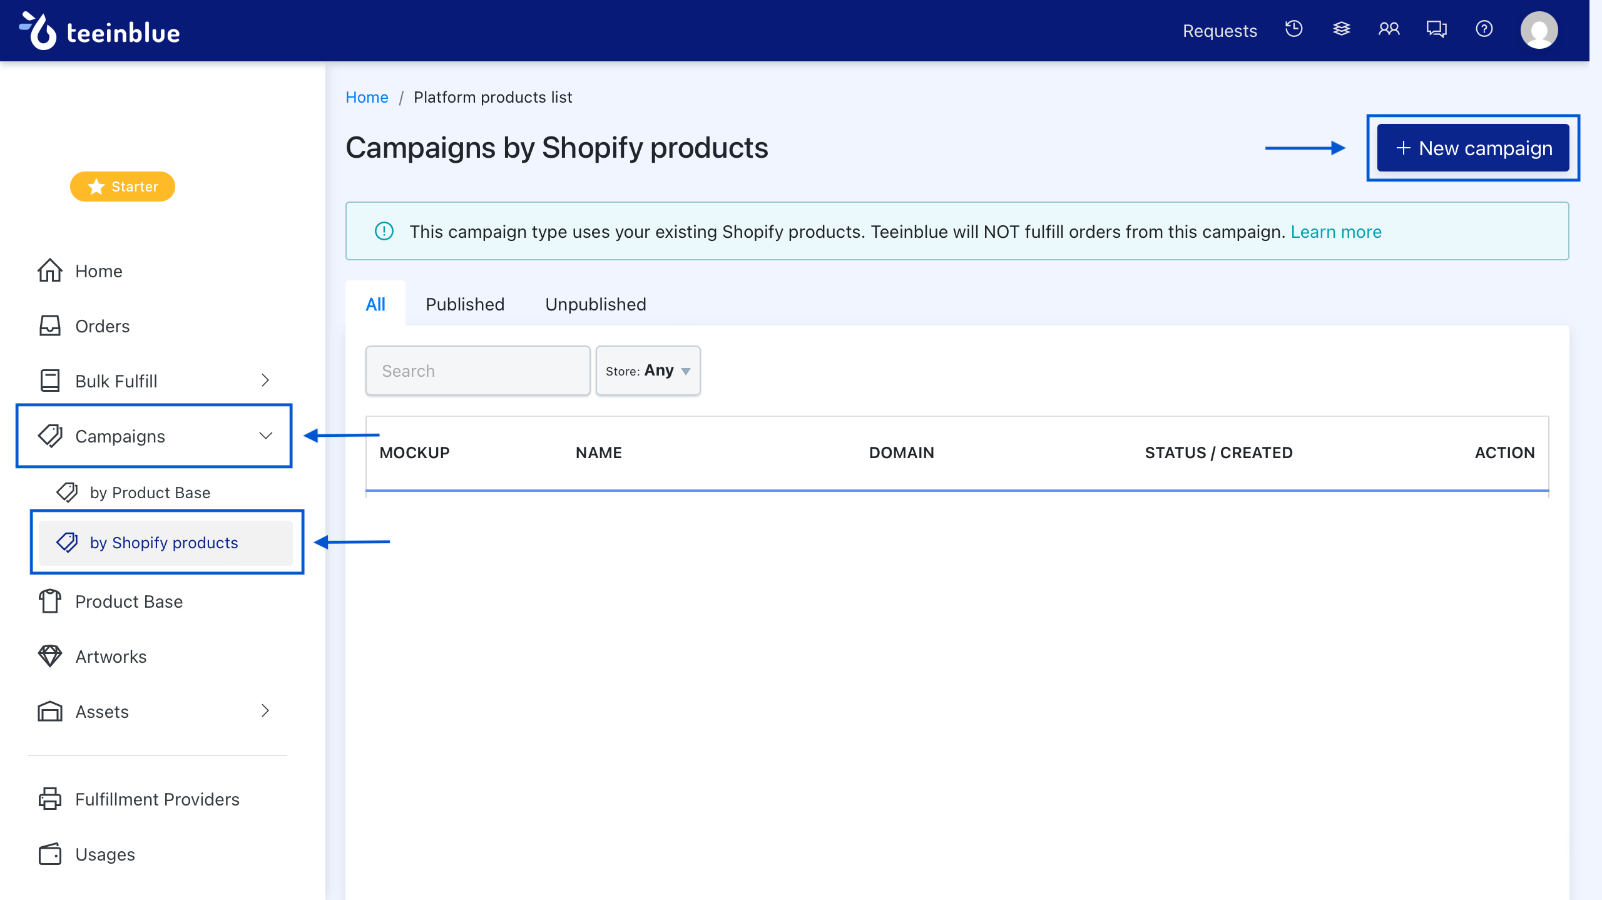Expand the Bulk Fulfill submenu chevron

click(265, 381)
